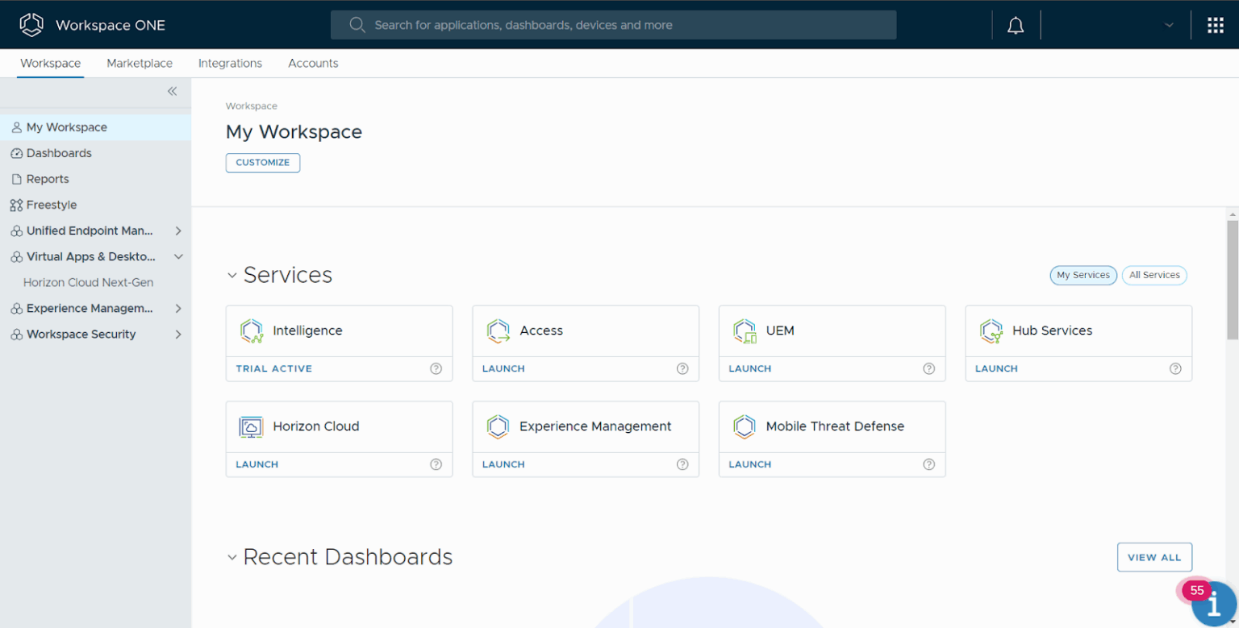Click the help icon on the UEM card
Image resolution: width=1239 pixels, height=628 pixels.
[x=928, y=368]
